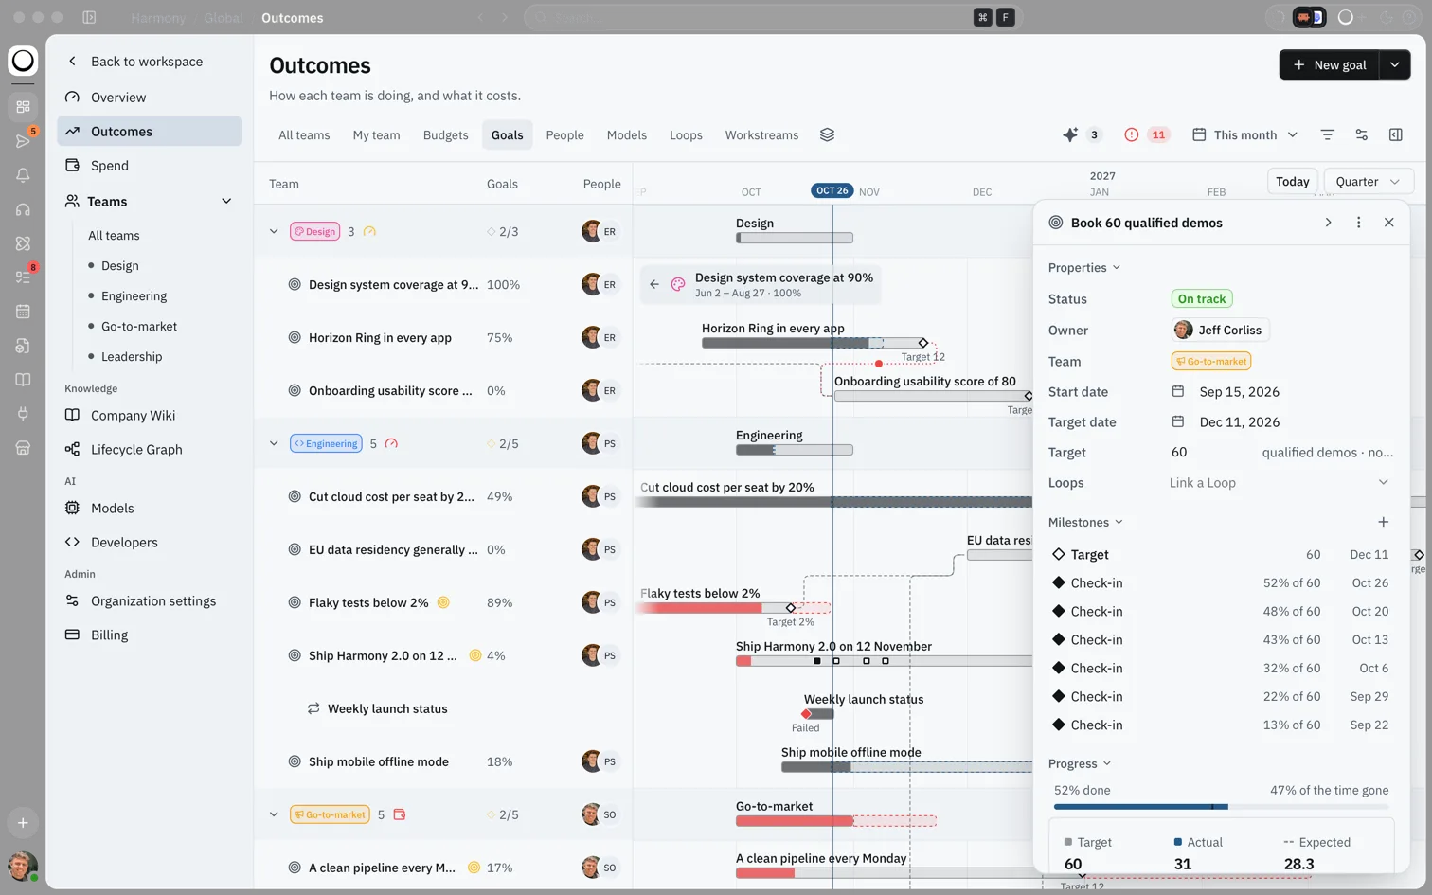Image resolution: width=1432 pixels, height=895 pixels.
Task: Click the OCT 26 timeline marker
Action: click(x=832, y=190)
